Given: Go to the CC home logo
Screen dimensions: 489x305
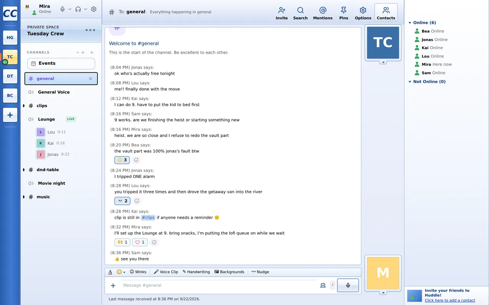Looking at the screenshot, I should tap(10, 14).
